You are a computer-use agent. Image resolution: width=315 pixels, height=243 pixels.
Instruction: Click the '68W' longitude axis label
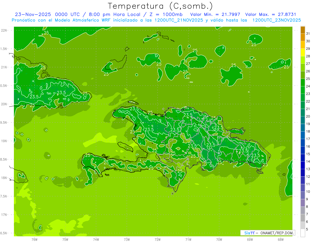281,240
